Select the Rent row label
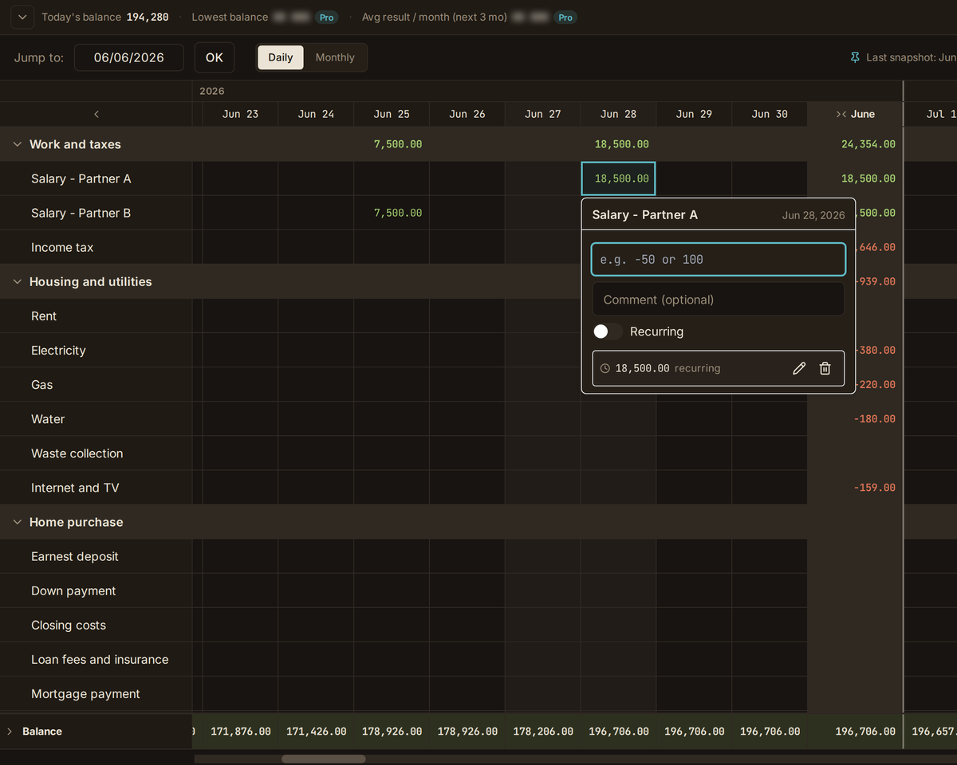Screen dimensions: 957x765 click(44, 316)
